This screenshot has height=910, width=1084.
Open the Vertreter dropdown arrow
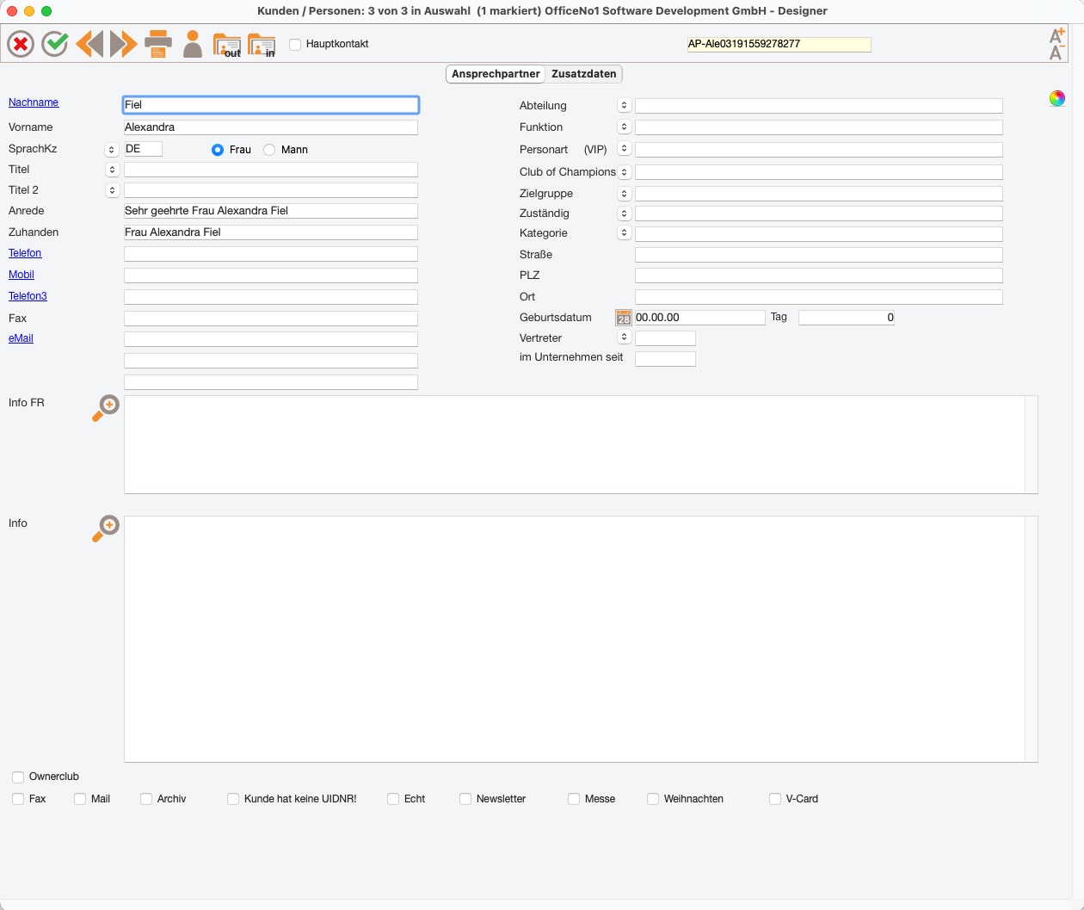point(625,337)
